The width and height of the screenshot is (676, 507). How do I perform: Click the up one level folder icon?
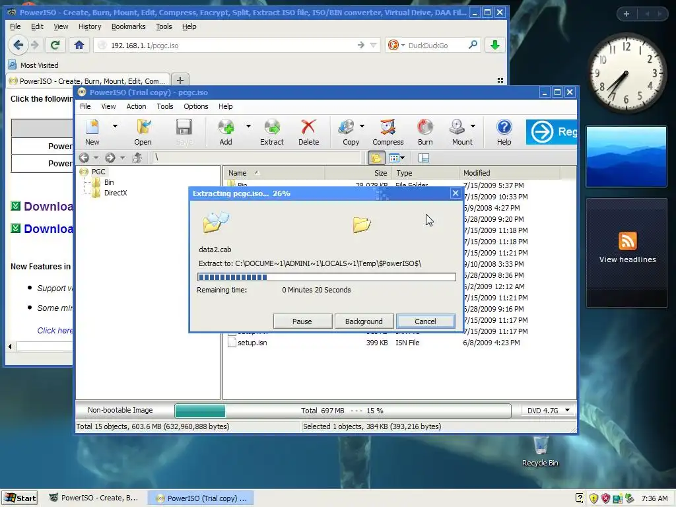tap(137, 158)
